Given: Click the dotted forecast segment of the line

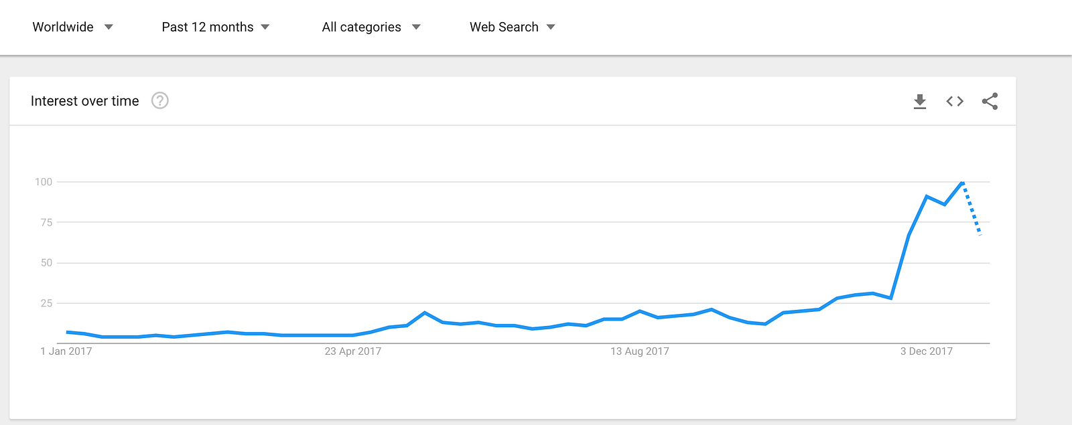Looking at the screenshot, I should click(972, 210).
